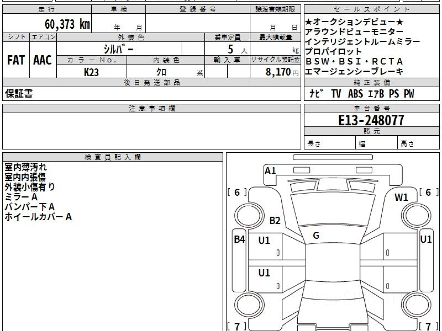Image resolution: width=442 pixels, height=331 pixels.
Task: Click the ホイールカバー A note
Action: click(x=38, y=217)
